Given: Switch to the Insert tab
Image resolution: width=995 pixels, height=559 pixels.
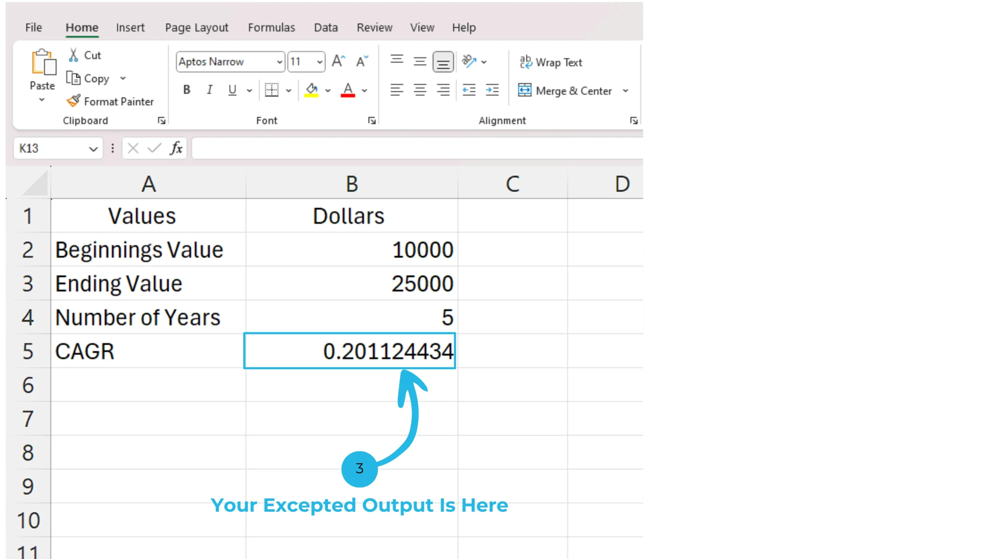Looking at the screenshot, I should pos(130,28).
